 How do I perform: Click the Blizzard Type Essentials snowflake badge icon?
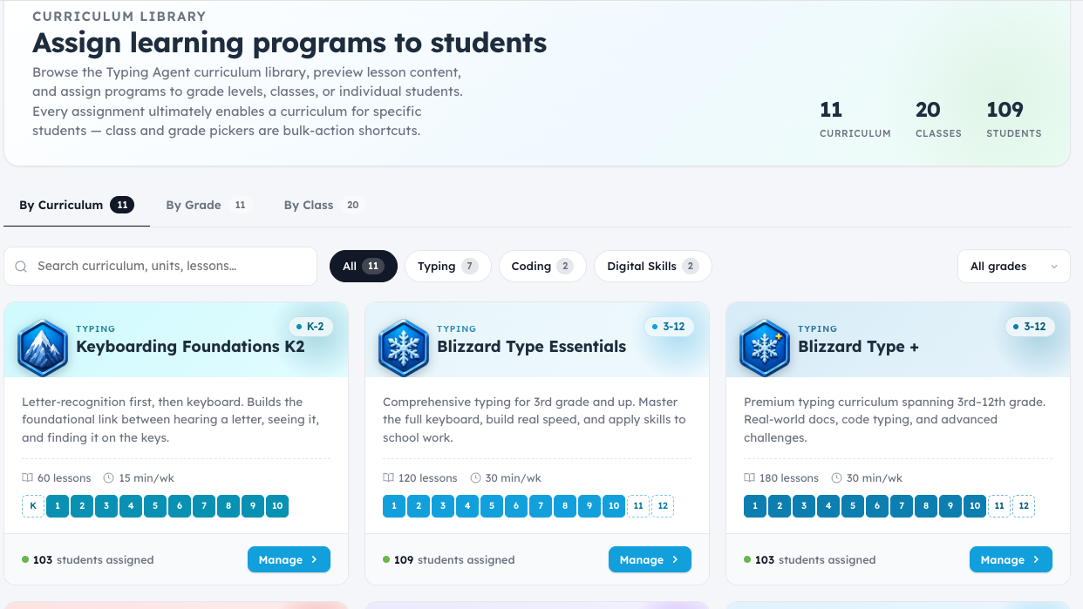pyautogui.click(x=404, y=347)
